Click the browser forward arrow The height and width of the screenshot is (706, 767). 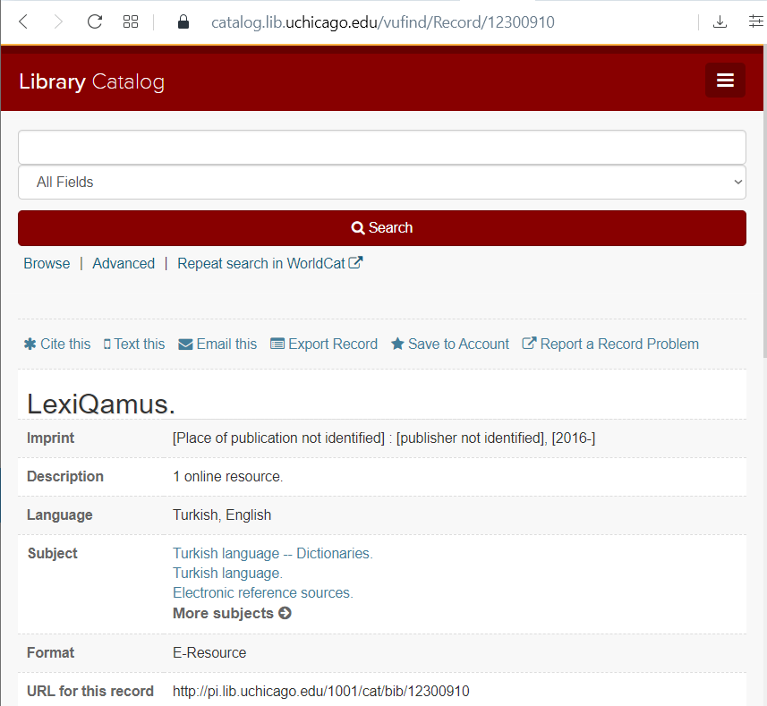(x=58, y=21)
